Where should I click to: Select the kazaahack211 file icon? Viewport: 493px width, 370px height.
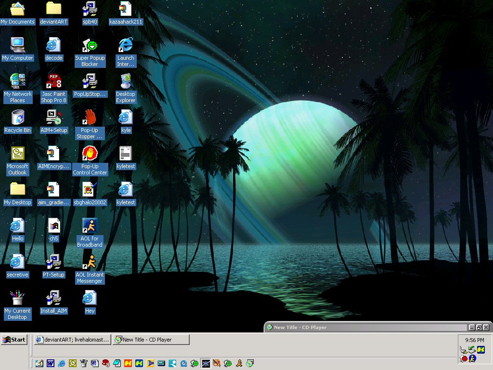[126, 13]
